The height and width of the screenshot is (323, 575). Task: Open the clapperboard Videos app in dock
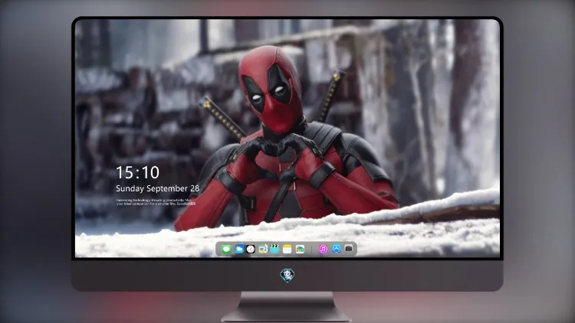pos(274,250)
